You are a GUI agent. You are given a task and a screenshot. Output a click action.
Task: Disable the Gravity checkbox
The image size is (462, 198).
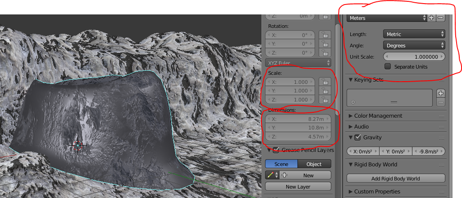[x=357, y=137]
